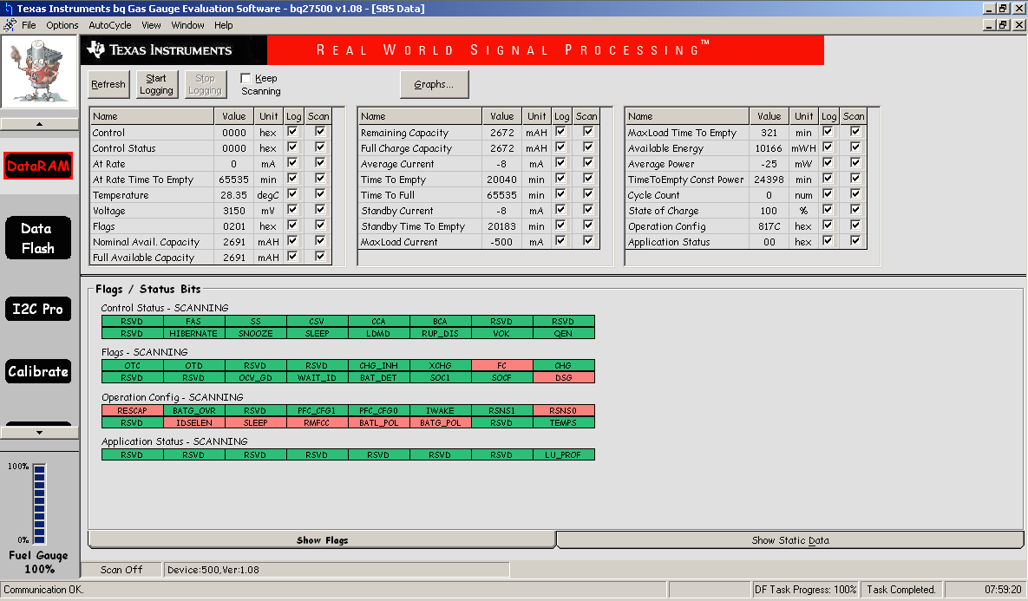
Task: Click Start Logging button
Action: [156, 84]
